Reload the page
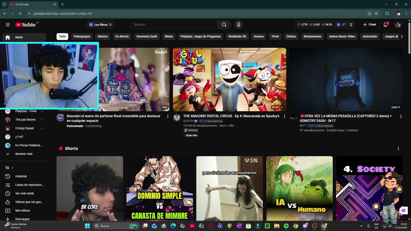This screenshot has width=411, height=231. pos(20,13)
